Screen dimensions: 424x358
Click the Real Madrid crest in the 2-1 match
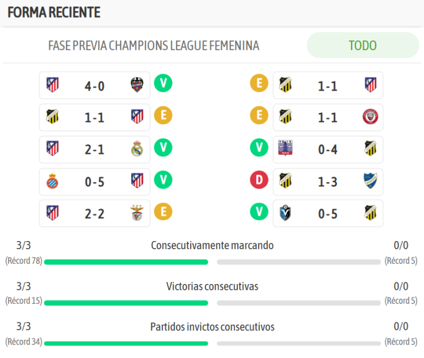coord(137,149)
